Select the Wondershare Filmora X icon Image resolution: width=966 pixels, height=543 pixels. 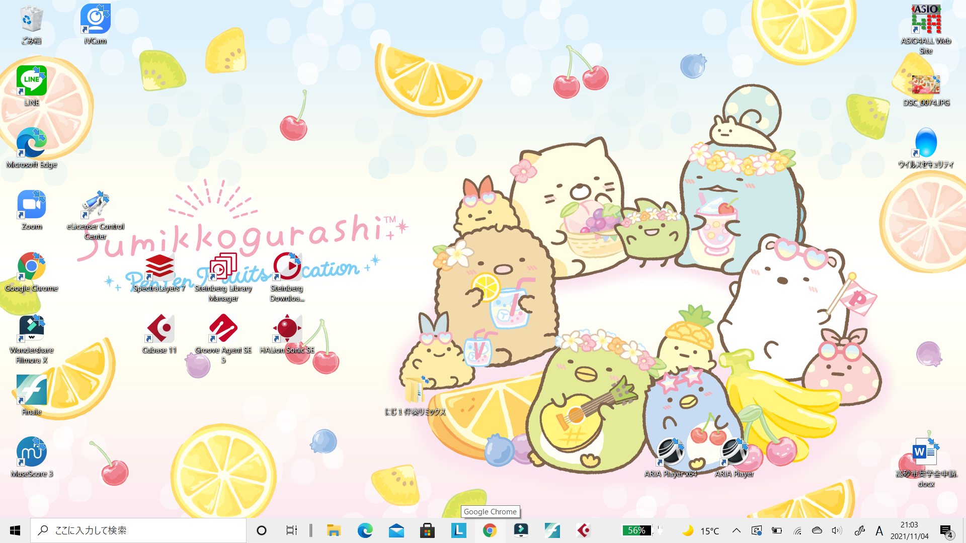(x=32, y=330)
